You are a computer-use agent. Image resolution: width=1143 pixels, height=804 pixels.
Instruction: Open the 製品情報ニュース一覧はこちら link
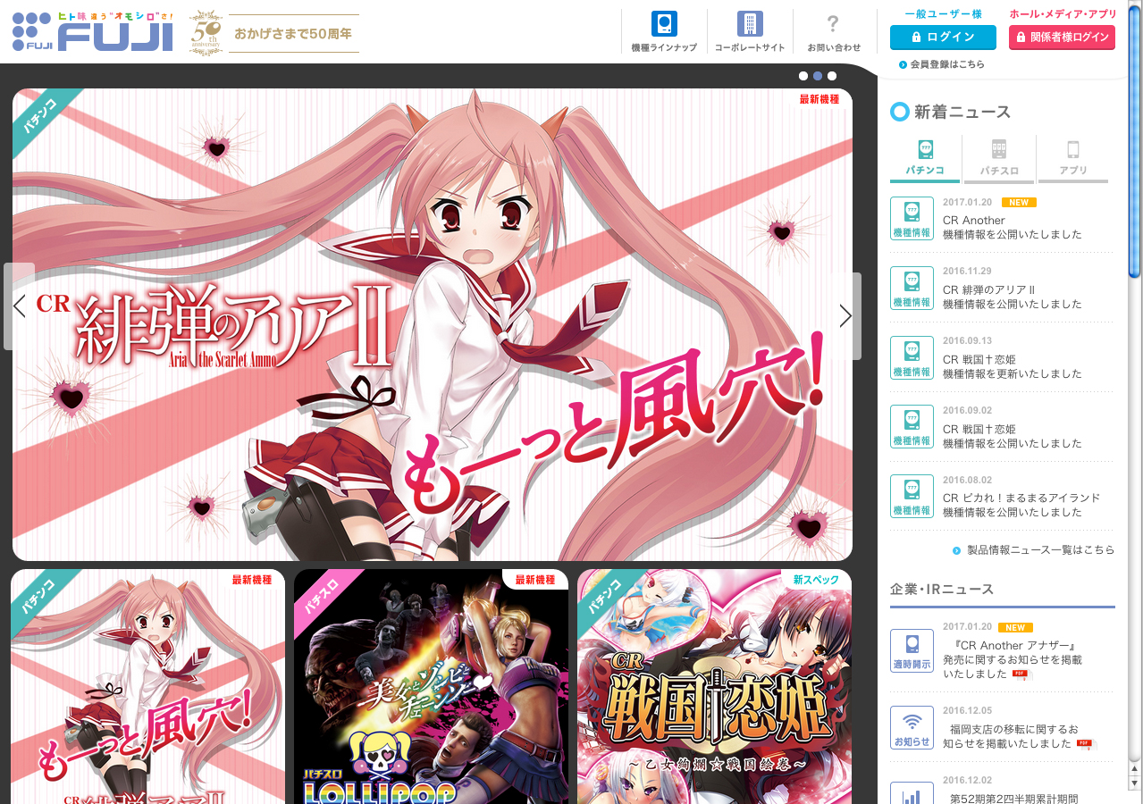pos(1041,550)
